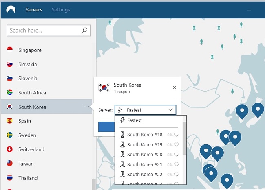Click the Spain flag icon
Viewport: 265px width, 190px height.
pos(10,121)
